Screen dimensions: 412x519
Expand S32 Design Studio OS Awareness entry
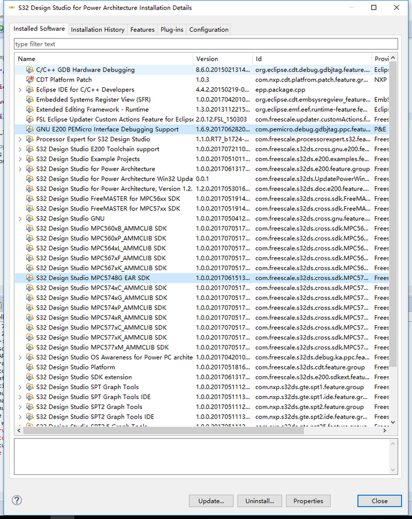click(20, 357)
